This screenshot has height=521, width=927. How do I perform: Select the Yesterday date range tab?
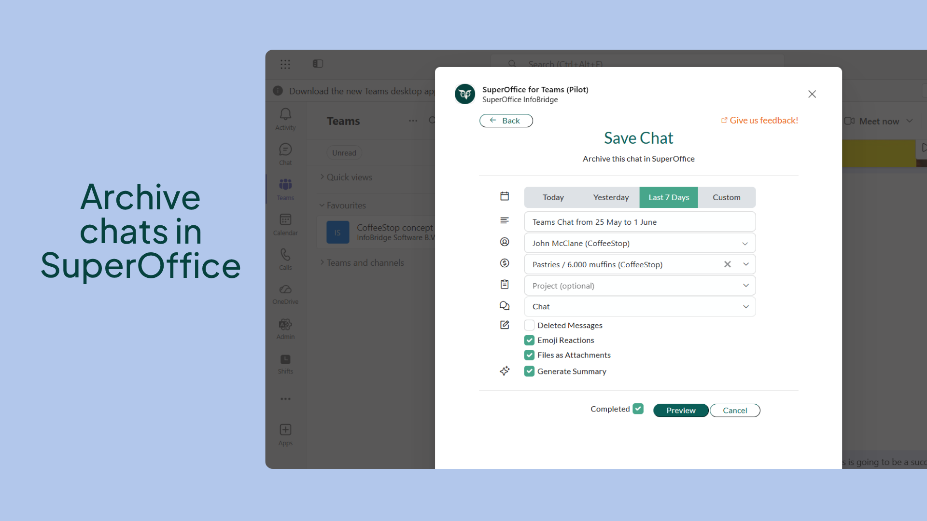pos(611,197)
